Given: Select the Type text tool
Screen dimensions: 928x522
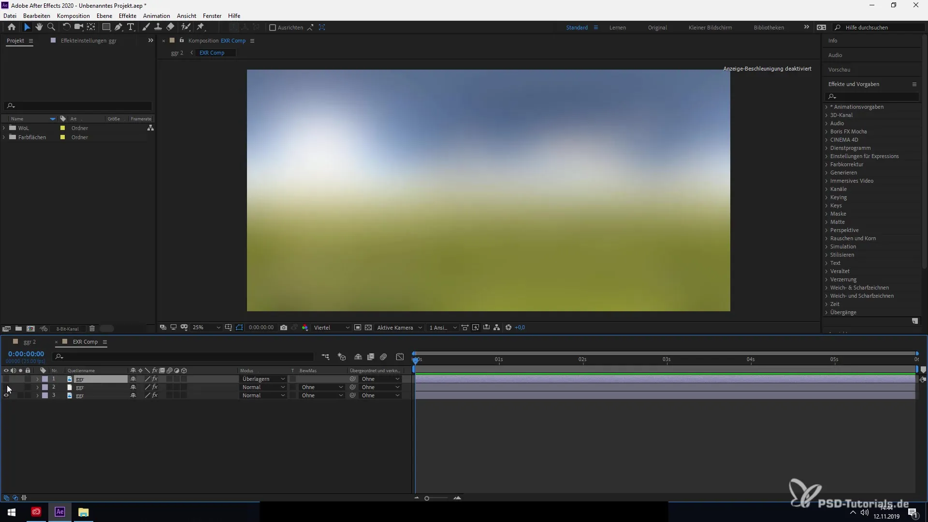Looking at the screenshot, I should 130,27.
